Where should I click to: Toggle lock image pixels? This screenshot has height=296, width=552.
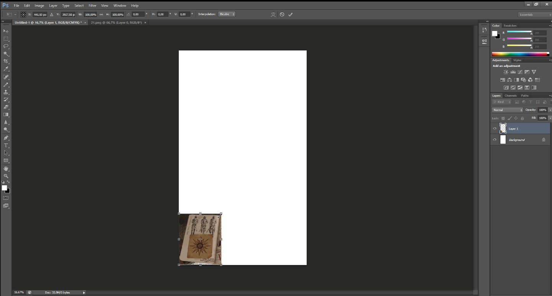(x=510, y=118)
